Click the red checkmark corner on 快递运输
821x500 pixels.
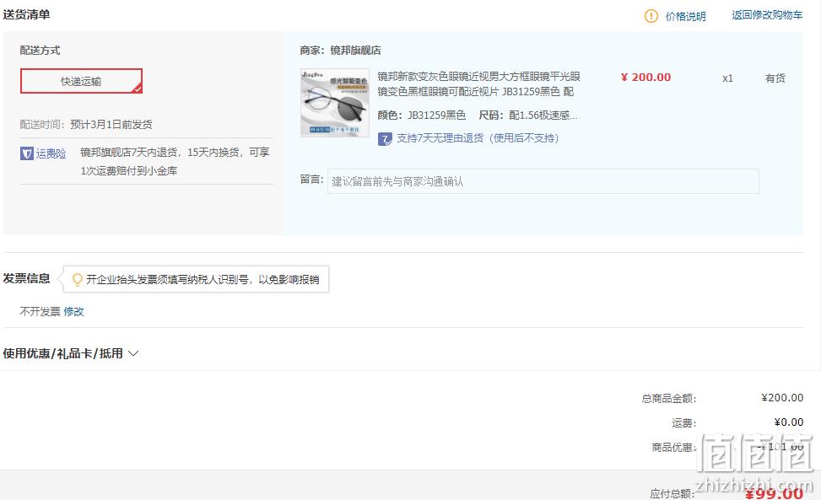click(x=138, y=89)
